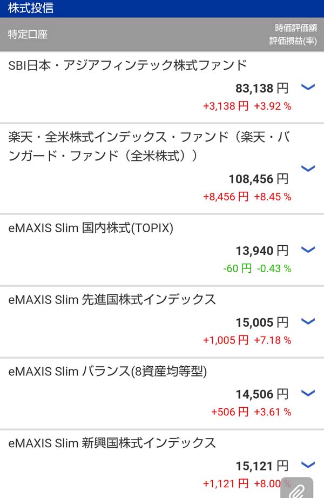Expand eMAXIS Slim 新興国株式インデックス chevron
This screenshot has height=498, width=324.
click(307, 465)
